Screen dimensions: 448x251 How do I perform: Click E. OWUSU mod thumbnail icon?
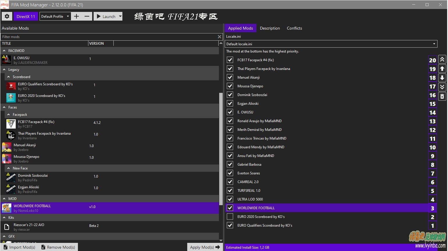pyautogui.click(x=7, y=60)
